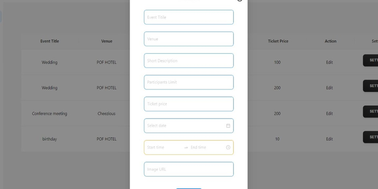
Task: Open the Select date picker field
Action: pyautogui.click(x=185, y=126)
